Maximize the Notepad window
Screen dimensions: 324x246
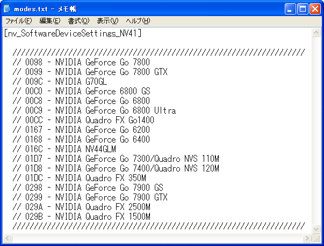[302, 9]
